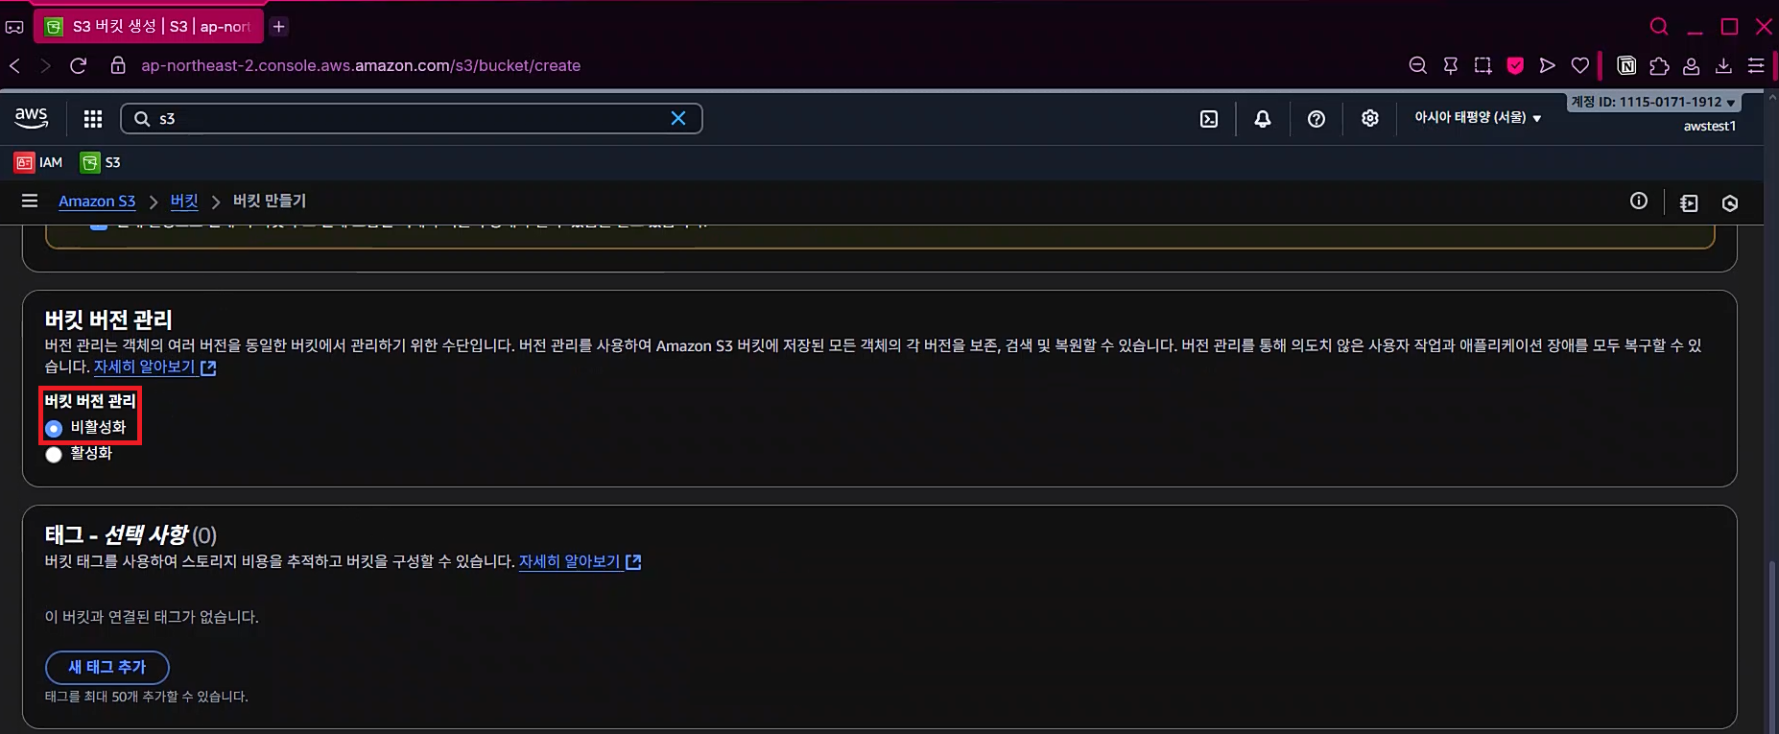1779x734 pixels.
Task: Open the help question mark menu
Action: 1316,119
